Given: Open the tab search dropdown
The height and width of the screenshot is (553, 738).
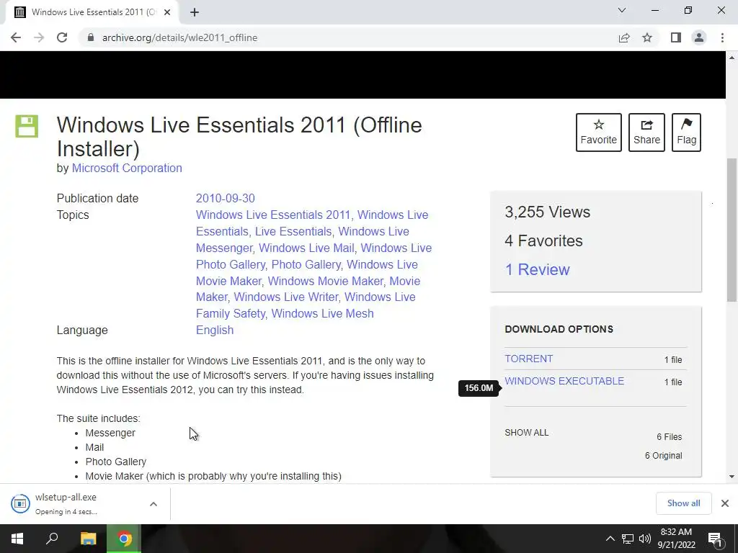Looking at the screenshot, I should coord(622,10).
